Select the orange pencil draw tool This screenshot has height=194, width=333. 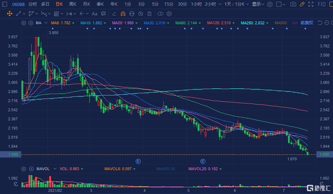tap(302, 4)
